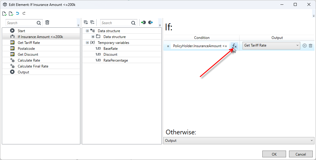Viewport: 316px width, 160px height.
Task: Click the Output element stop icon
Action: tap(12, 72)
